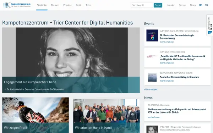Open the Profil menu item
Viewport: 213px width, 133px height.
(x=79, y=5)
